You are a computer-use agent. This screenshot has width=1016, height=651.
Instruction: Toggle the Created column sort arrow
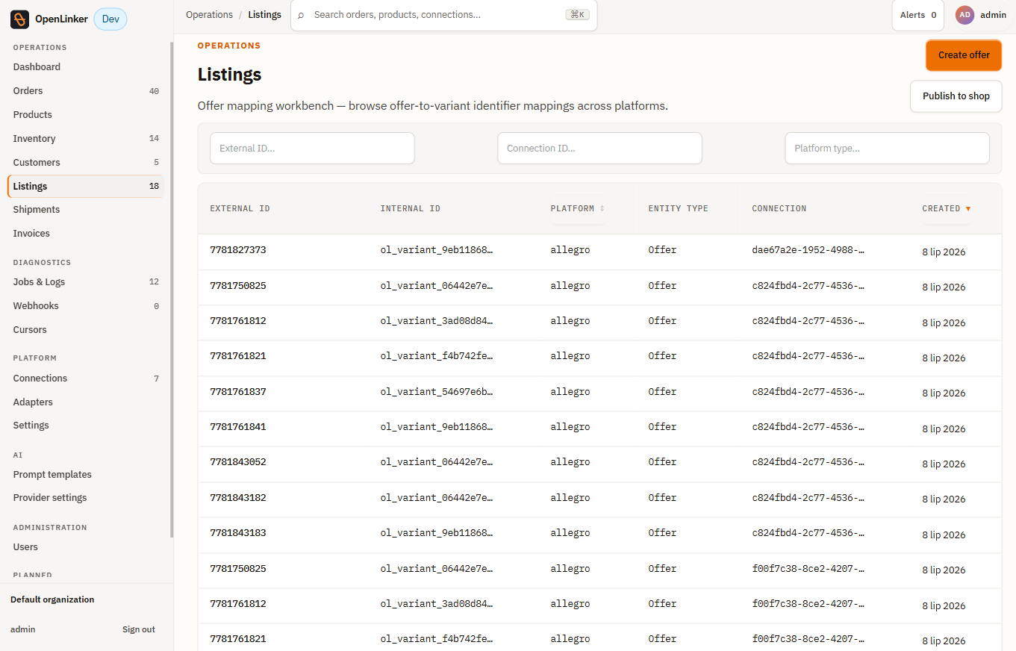click(x=968, y=209)
